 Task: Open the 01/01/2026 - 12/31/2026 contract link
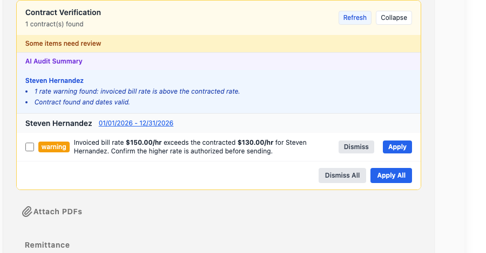[x=136, y=123]
